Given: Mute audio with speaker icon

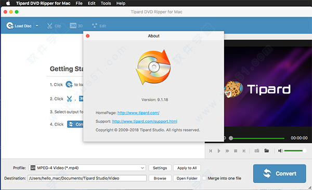Looking at the screenshot, I should (281, 151).
